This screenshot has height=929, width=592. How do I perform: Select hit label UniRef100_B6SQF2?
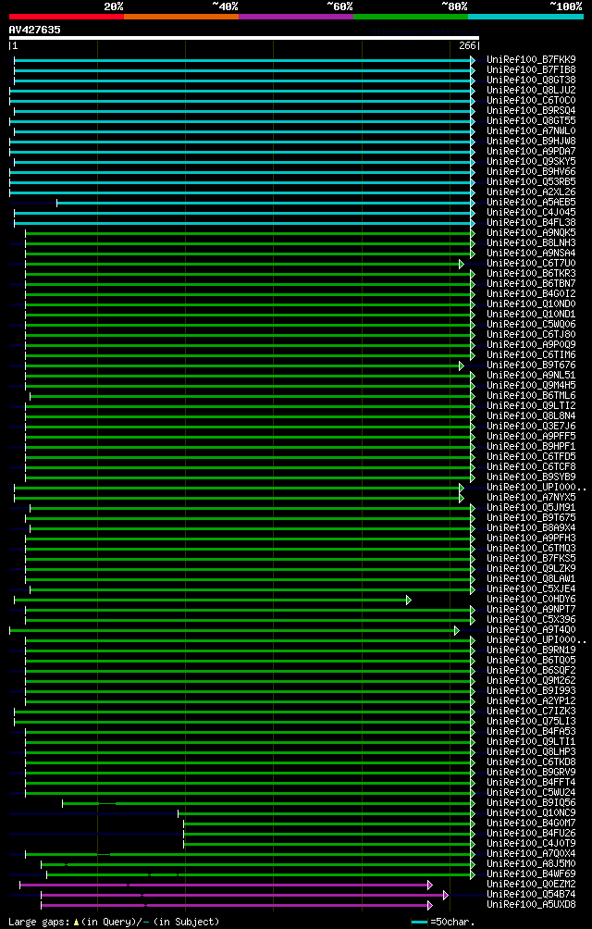[x=531, y=670]
